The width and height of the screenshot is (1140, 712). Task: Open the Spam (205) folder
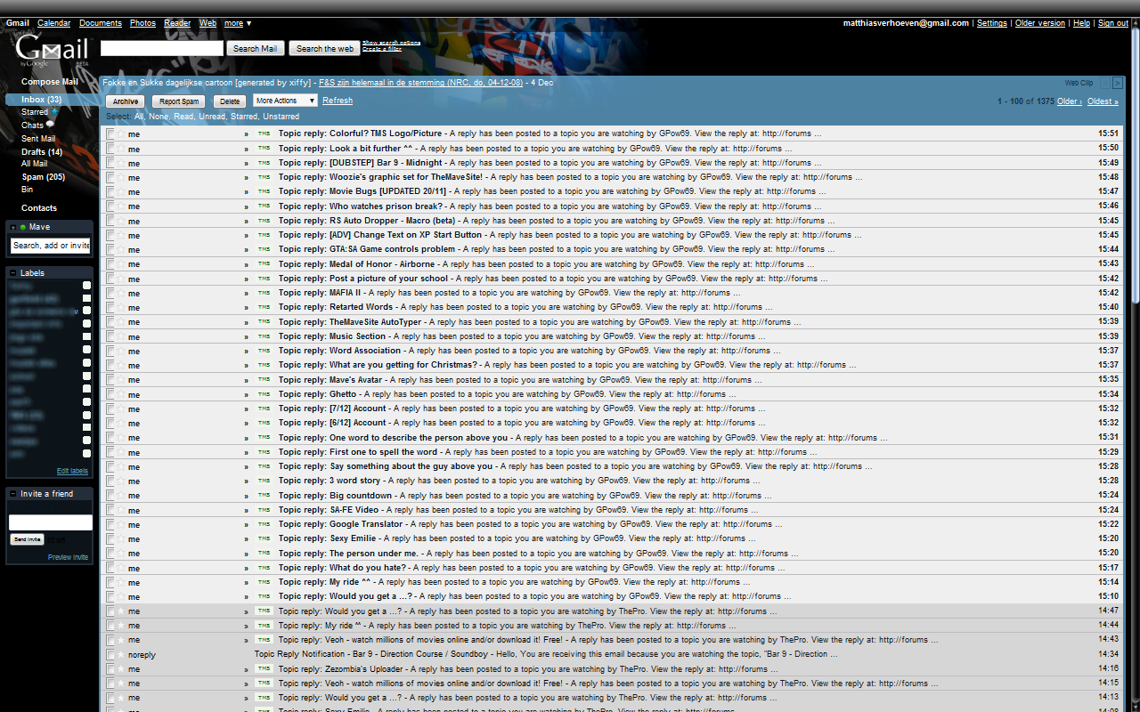[43, 177]
